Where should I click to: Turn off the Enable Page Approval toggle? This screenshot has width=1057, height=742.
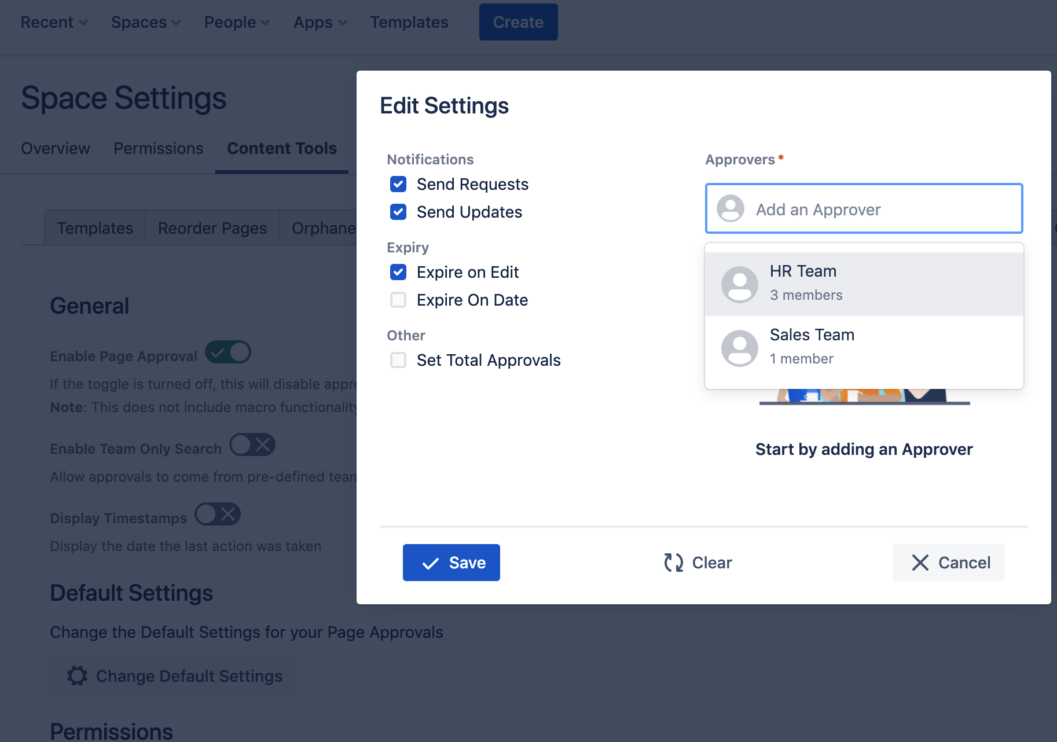click(228, 352)
